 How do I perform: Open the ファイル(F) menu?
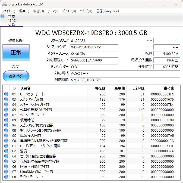[x=9, y=11]
